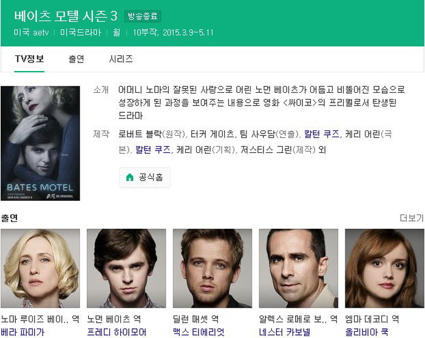
Task: Click the 방송종료 status badge
Action: (x=143, y=16)
